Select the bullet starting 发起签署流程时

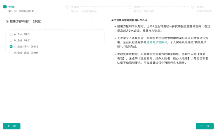coord(163,58)
